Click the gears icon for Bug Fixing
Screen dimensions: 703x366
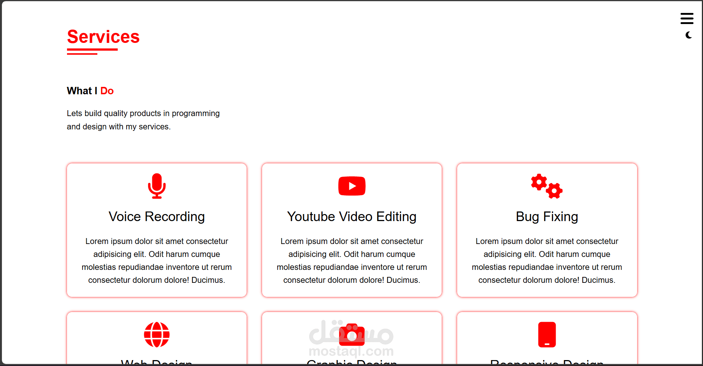click(547, 186)
